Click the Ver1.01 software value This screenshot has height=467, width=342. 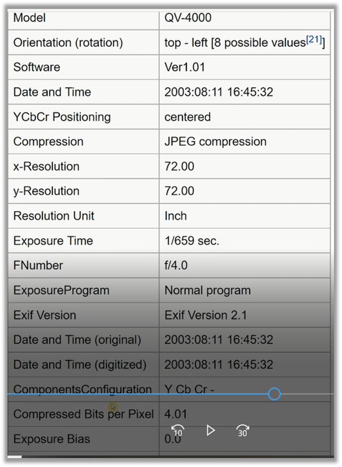pos(184,67)
